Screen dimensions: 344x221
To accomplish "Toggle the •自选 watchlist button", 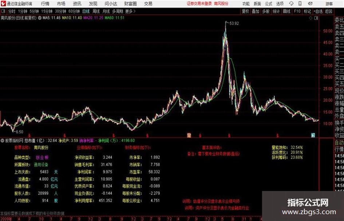I will pos(318,11).
